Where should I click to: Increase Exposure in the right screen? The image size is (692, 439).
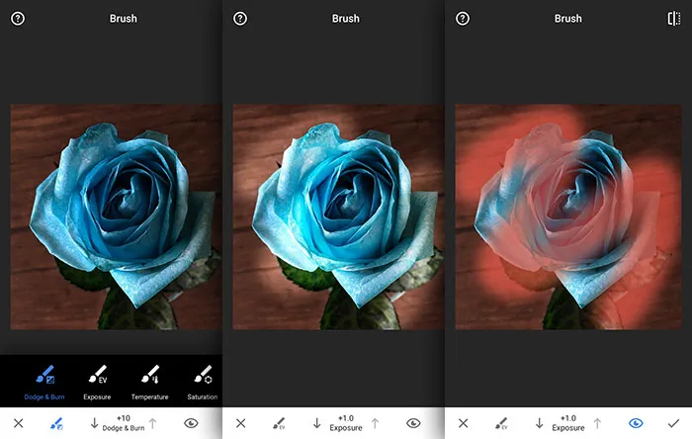tap(597, 423)
